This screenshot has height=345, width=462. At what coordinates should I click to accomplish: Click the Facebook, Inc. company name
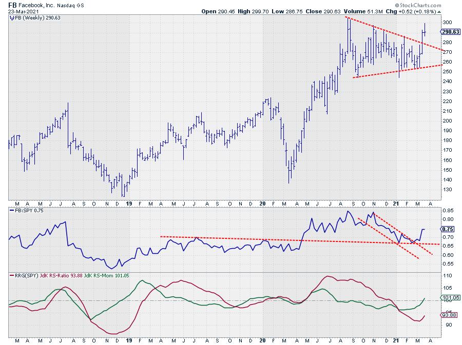[x=36, y=5]
